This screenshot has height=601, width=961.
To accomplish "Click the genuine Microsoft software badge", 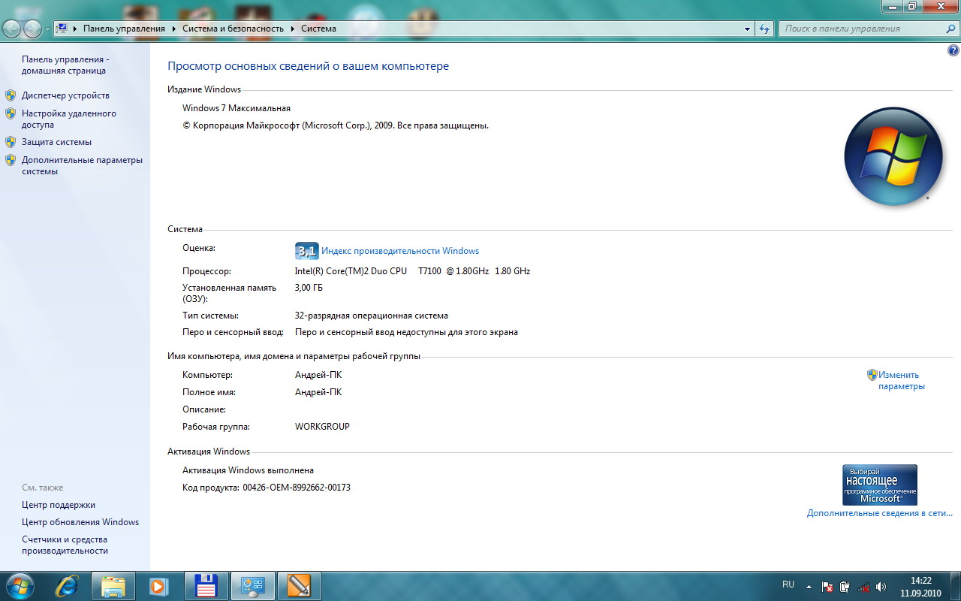I will click(880, 485).
